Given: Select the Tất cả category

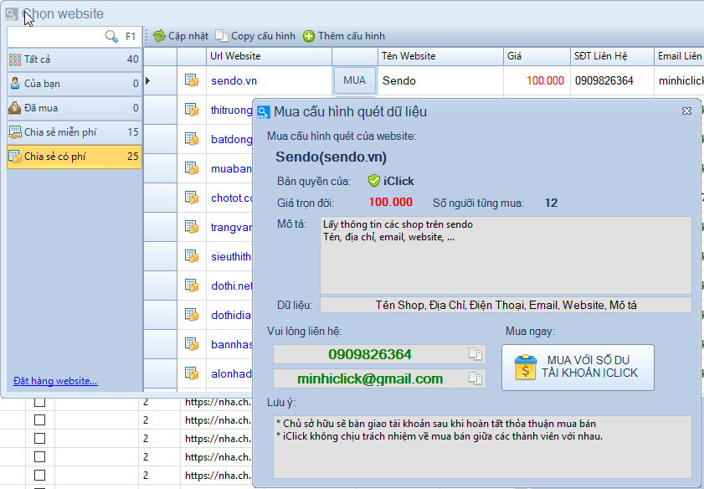Looking at the screenshot, I should coord(74,59).
